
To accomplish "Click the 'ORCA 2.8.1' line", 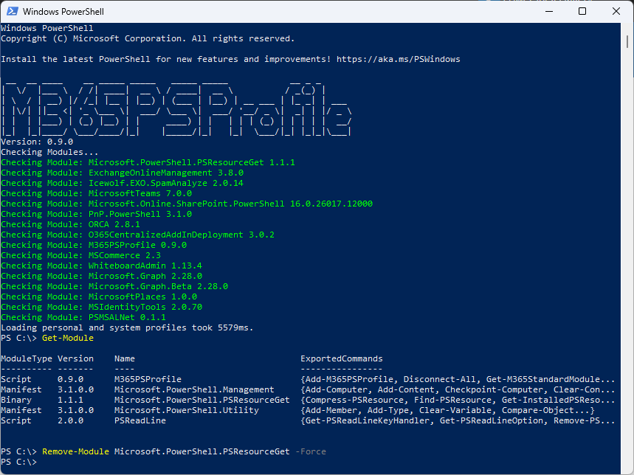I will coord(70,224).
